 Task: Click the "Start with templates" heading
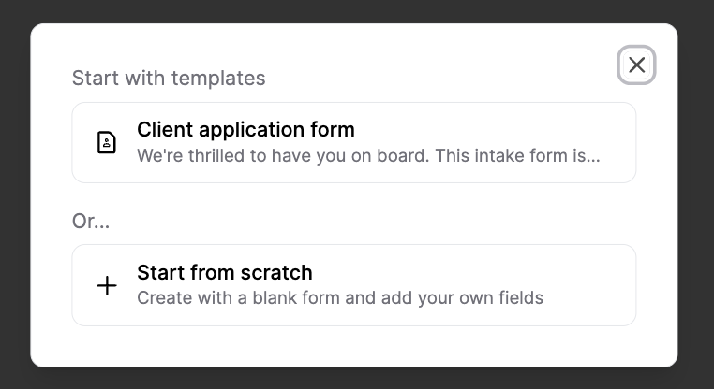pos(169,78)
